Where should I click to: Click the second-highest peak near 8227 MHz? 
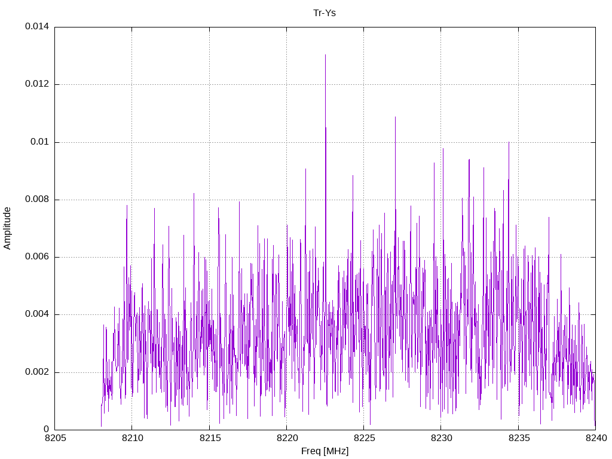395,118
